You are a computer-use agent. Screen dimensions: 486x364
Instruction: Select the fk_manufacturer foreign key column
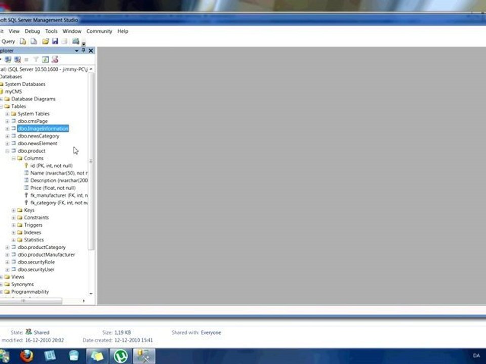(59, 195)
